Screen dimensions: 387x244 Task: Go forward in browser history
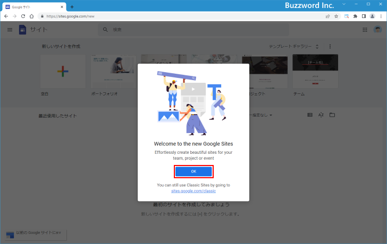coord(14,16)
